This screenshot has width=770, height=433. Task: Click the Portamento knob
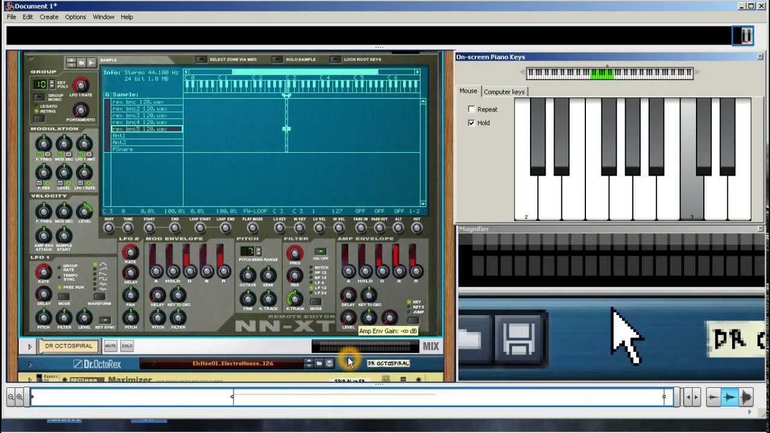pos(80,110)
